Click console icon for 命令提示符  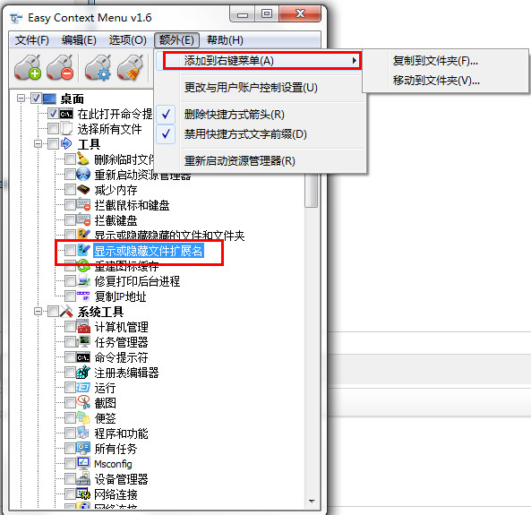tap(83, 357)
